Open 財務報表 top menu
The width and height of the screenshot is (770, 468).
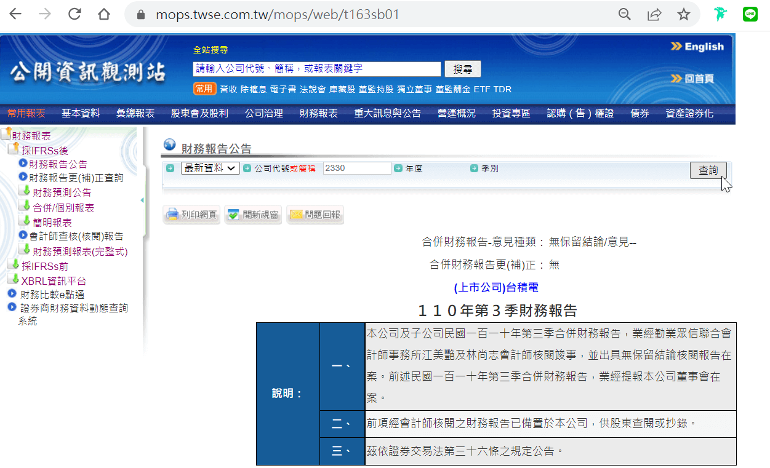pos(319,113)
